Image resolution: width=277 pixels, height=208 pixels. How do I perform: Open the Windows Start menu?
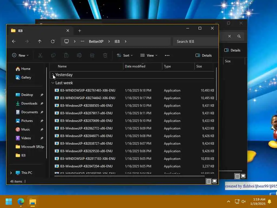[9, 201]
